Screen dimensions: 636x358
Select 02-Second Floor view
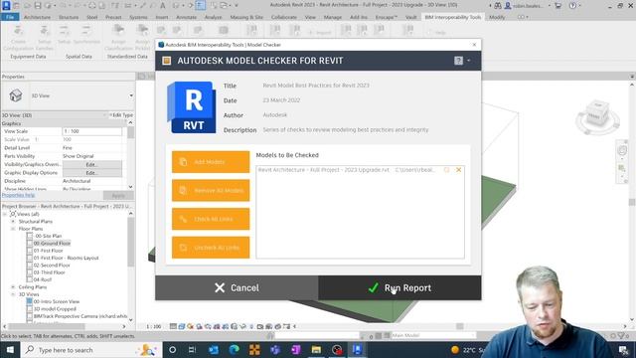52,266
